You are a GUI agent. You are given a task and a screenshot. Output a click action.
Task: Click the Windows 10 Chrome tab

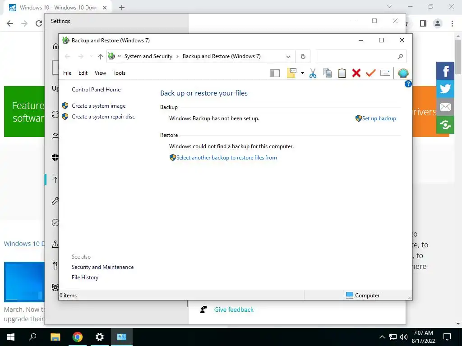(57, 8)
